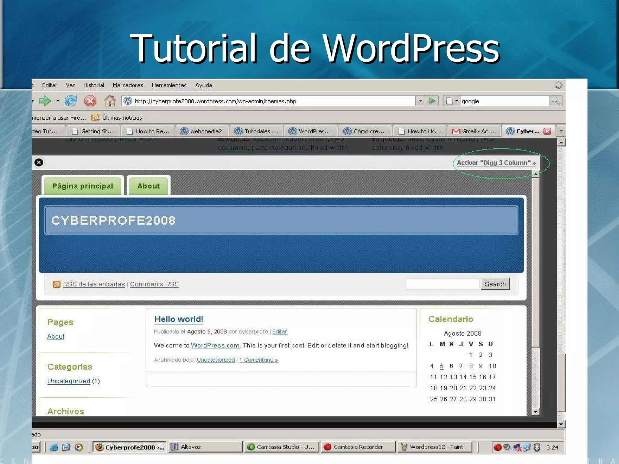The width and height of the screenshot is (619, 464).
Task: Open the Comments RSS link
Action: [x=154, y=284]
